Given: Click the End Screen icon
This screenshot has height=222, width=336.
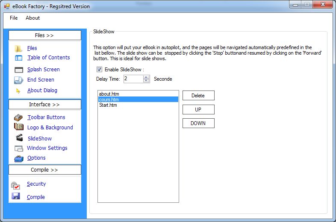Looking at the screenshot, I should pyautogui.click(x=19, y=80).
